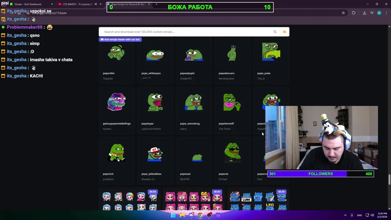The image size is (391, 220).
Task: Open Chrome from the taskbar
Action: coord(200,215)
